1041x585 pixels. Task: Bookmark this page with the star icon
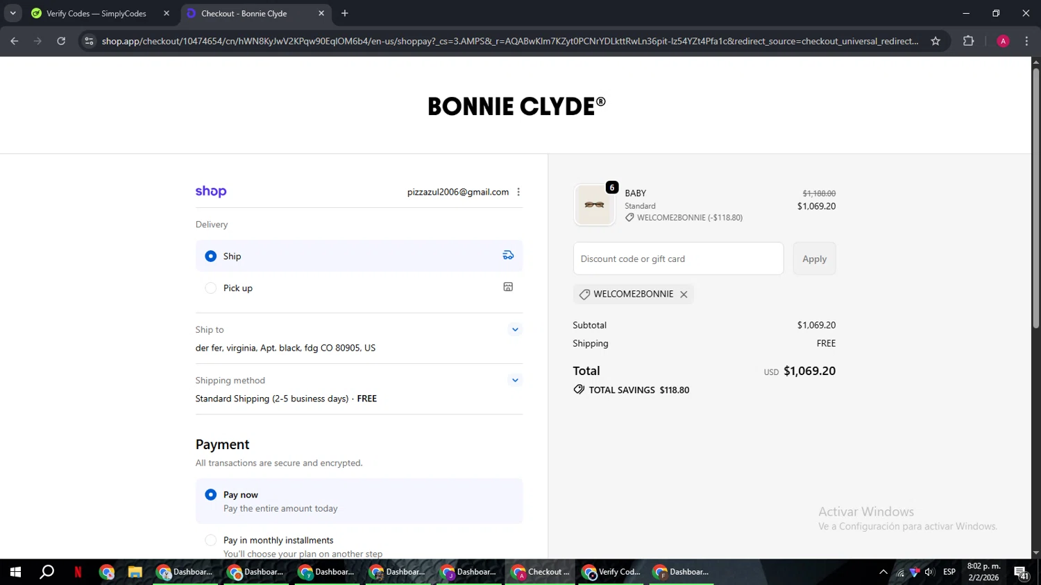936,41
